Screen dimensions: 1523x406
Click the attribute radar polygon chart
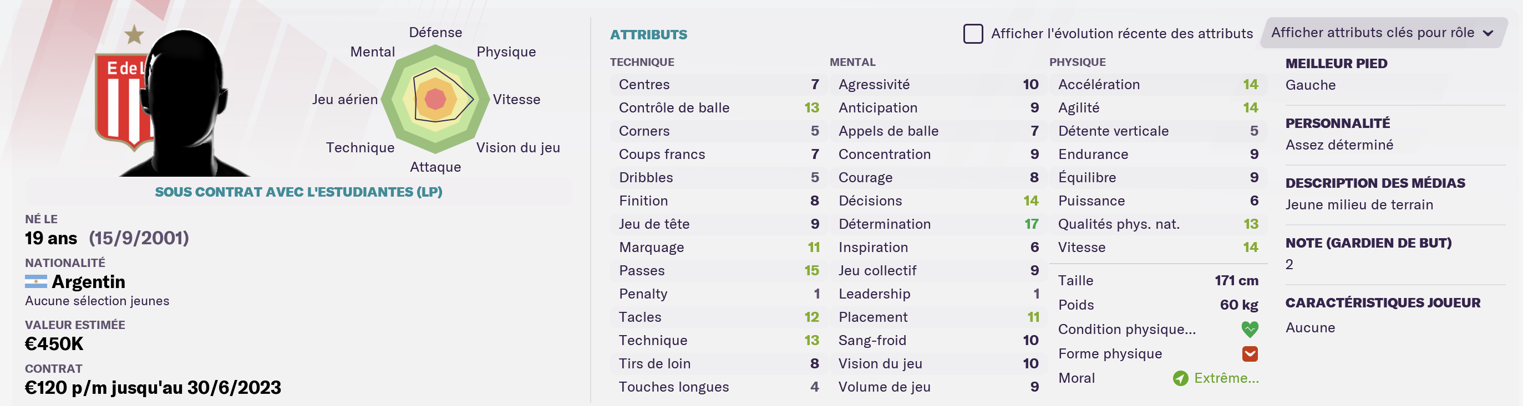tap(436, 99)
